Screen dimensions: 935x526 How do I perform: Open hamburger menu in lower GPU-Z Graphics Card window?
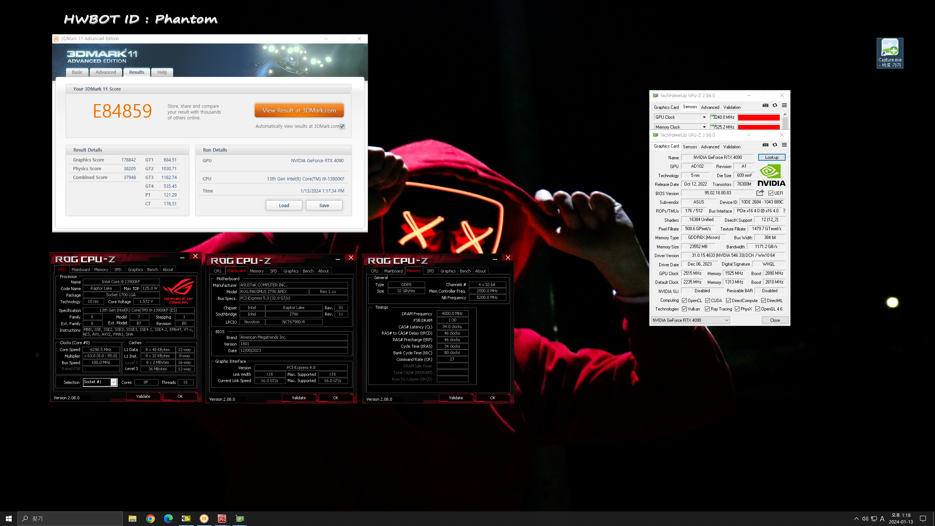pyautogui.click(x=784, y=145)
